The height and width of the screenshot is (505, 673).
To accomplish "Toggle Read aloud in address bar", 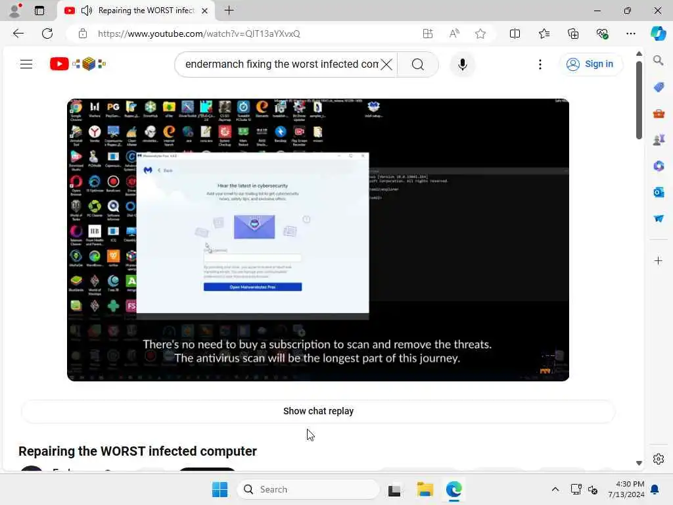I will click(x=454, y=34).
